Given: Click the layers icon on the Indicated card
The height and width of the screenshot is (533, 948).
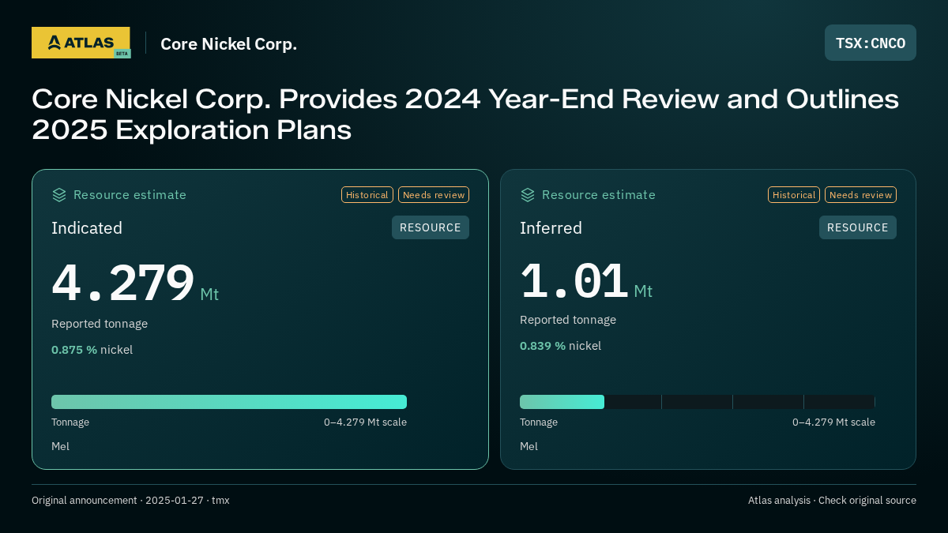Looking at the screenshot, I should point(59,195).
